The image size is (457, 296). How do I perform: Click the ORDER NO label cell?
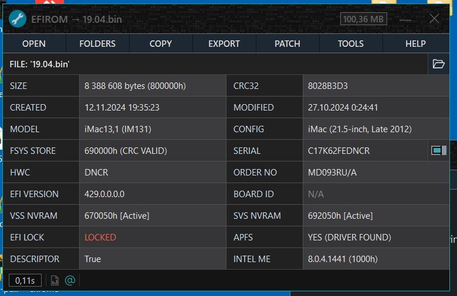tap(265, 172)
